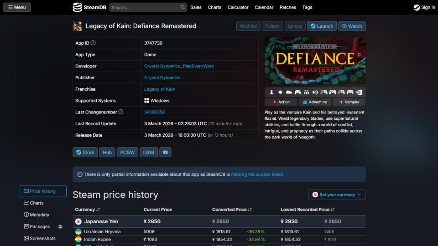
Task: Go to Sales in top navigation
Action: 196,7
